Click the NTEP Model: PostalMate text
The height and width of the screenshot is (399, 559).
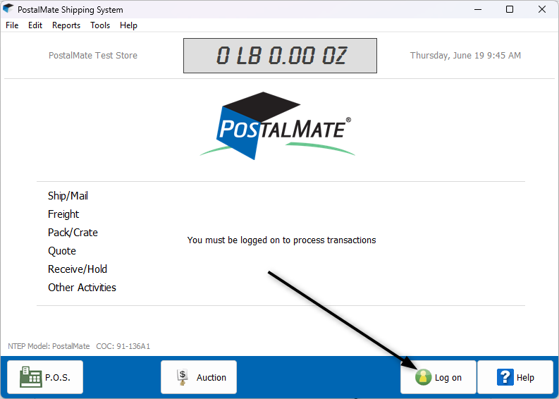(49, 346)
